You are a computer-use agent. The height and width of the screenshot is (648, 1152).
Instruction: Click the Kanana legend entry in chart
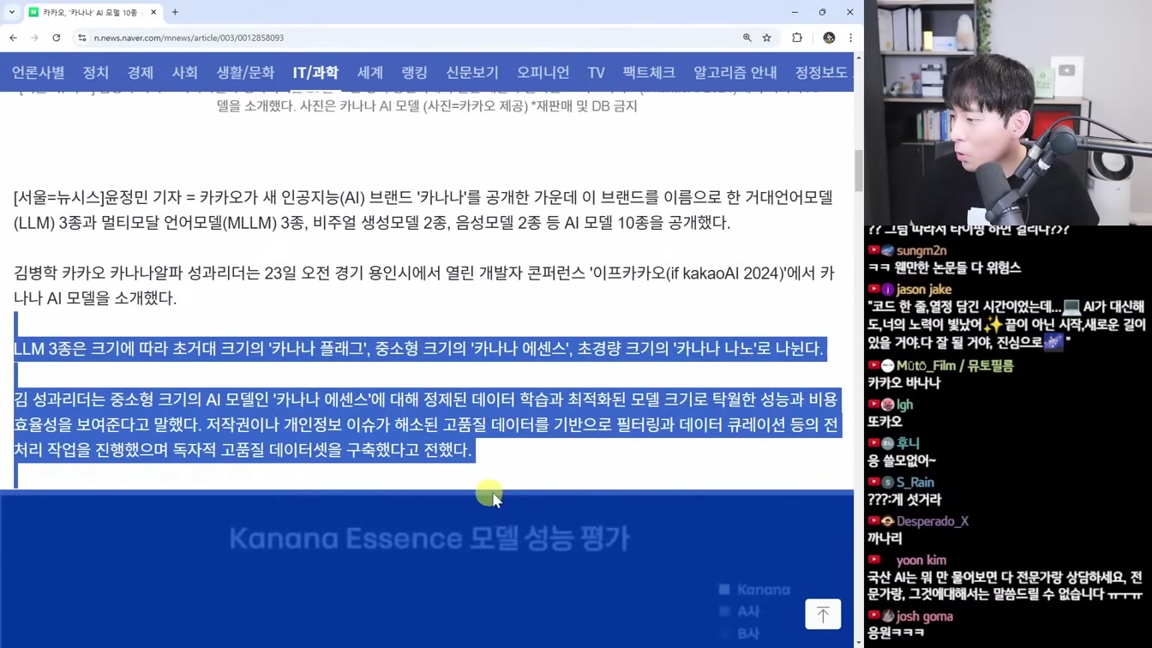tap(754, 590)
